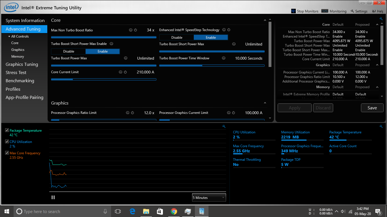Show info icon for Core Current Limit
387x217 pixels.
point(121,72)
